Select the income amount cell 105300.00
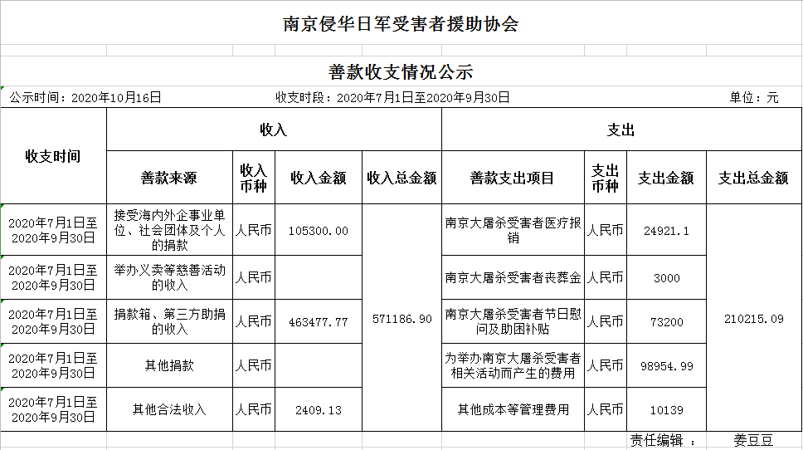 (x=318, y=230)
